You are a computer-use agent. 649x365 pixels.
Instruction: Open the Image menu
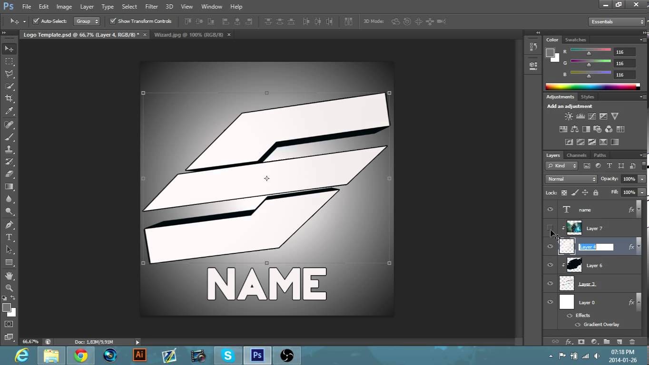point(64,7)
